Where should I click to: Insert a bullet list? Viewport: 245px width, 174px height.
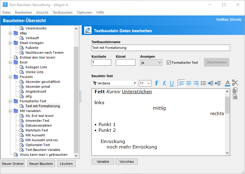(x=203, y=83)
